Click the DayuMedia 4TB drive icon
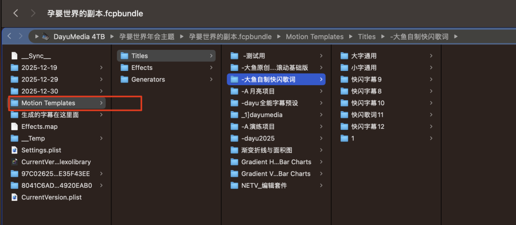The width and height of the screenshot is (516, 225). pyautogui.click(x=46, y=36)
